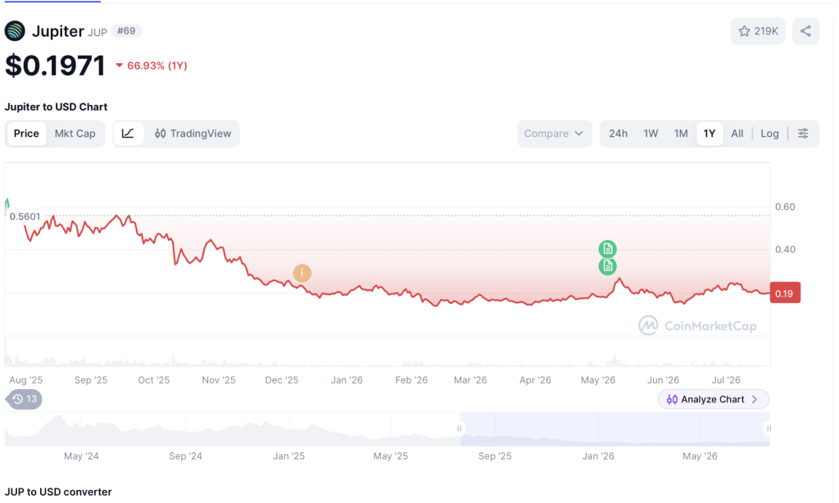Open the lower green document event marker
Viewport: 839px width, 503px height.
[607, 266]
